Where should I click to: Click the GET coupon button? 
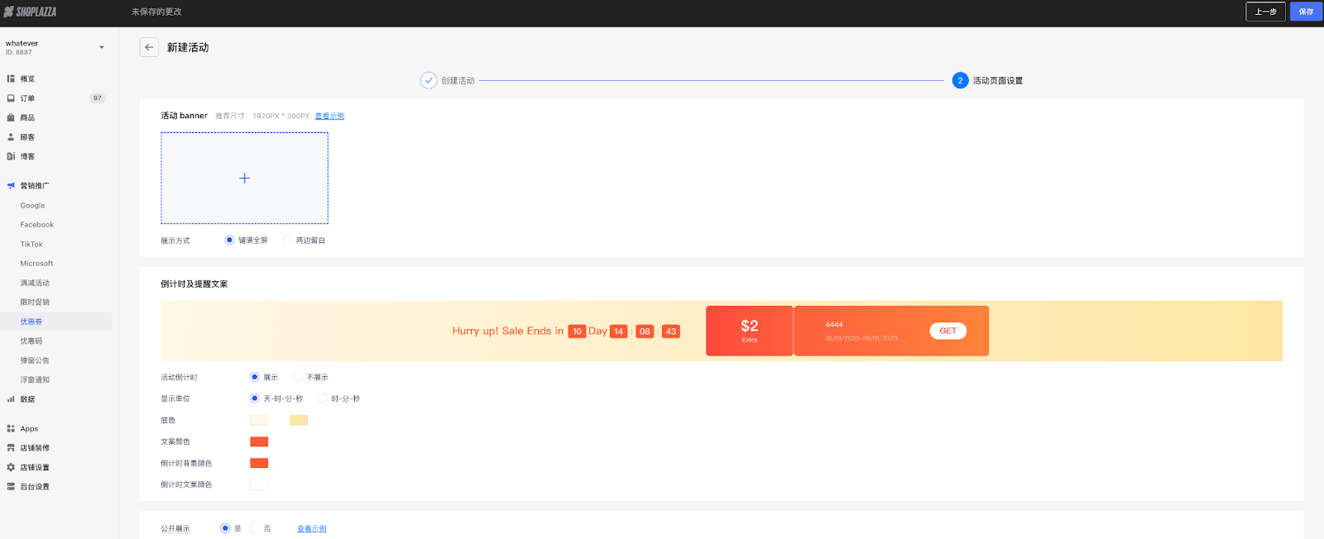tap(948, 331)
